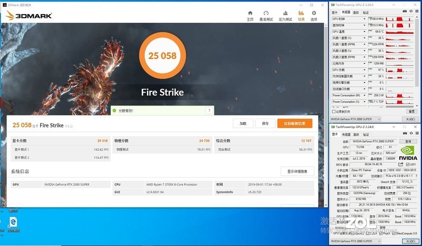Toggle the PhysX checkbox

pyautogui.click(x=380, y=234)
